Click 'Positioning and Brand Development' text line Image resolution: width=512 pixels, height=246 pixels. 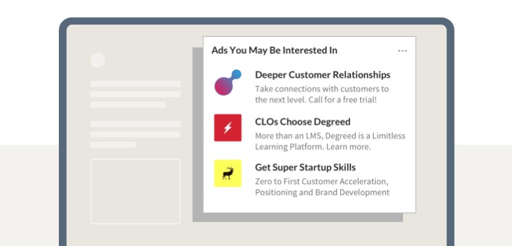[x=322, y=192]
